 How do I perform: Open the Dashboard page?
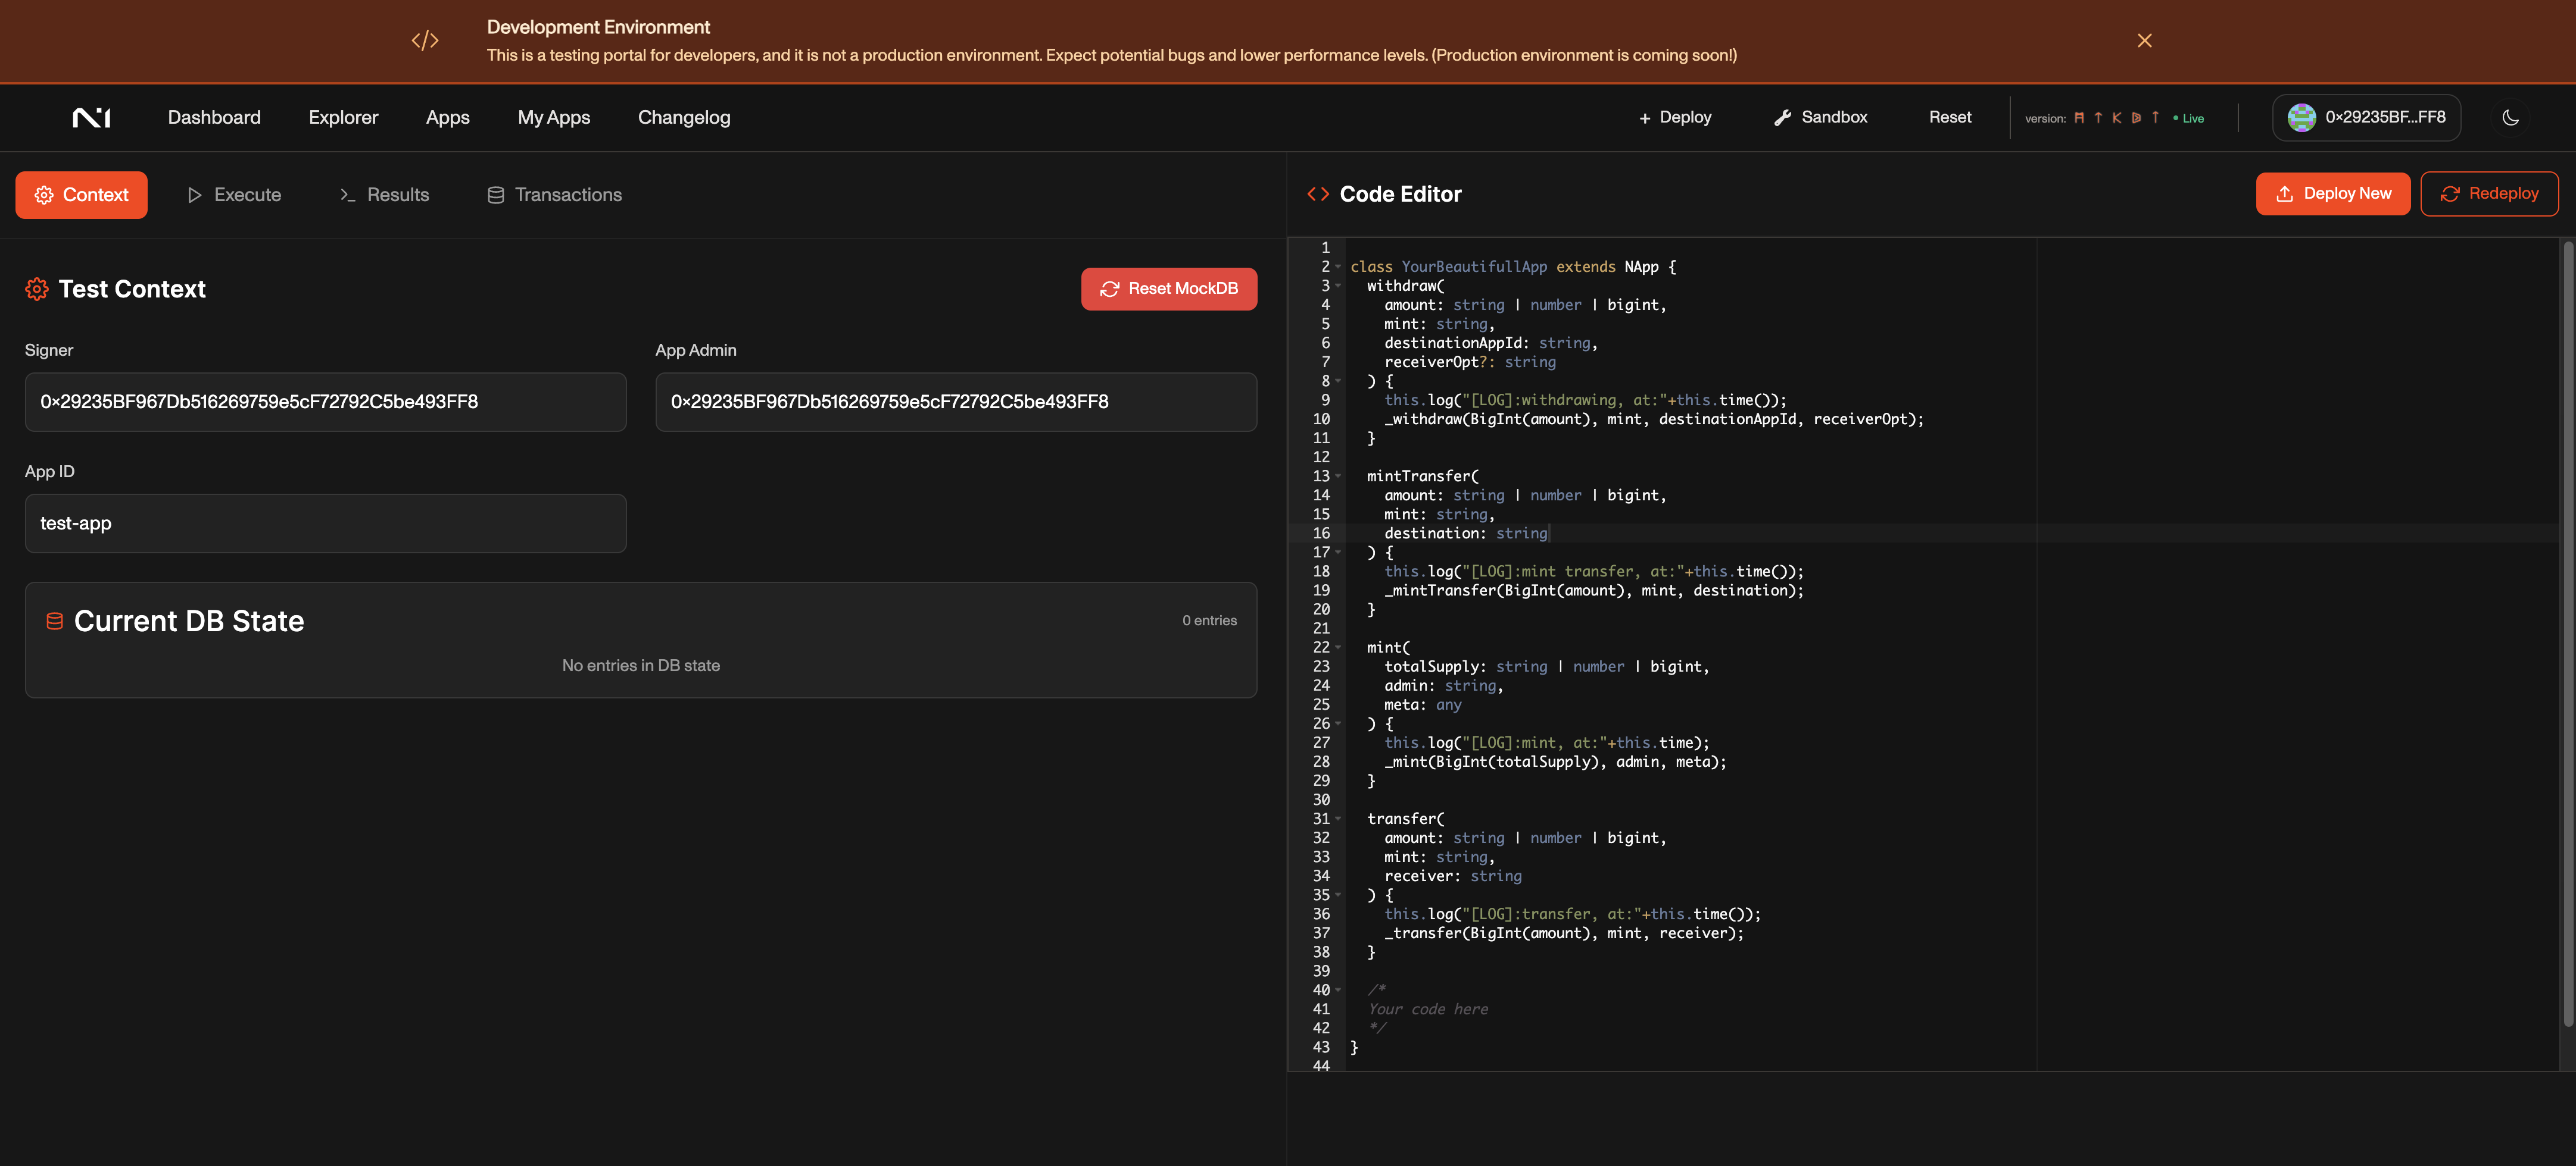(x=214, y=118)
